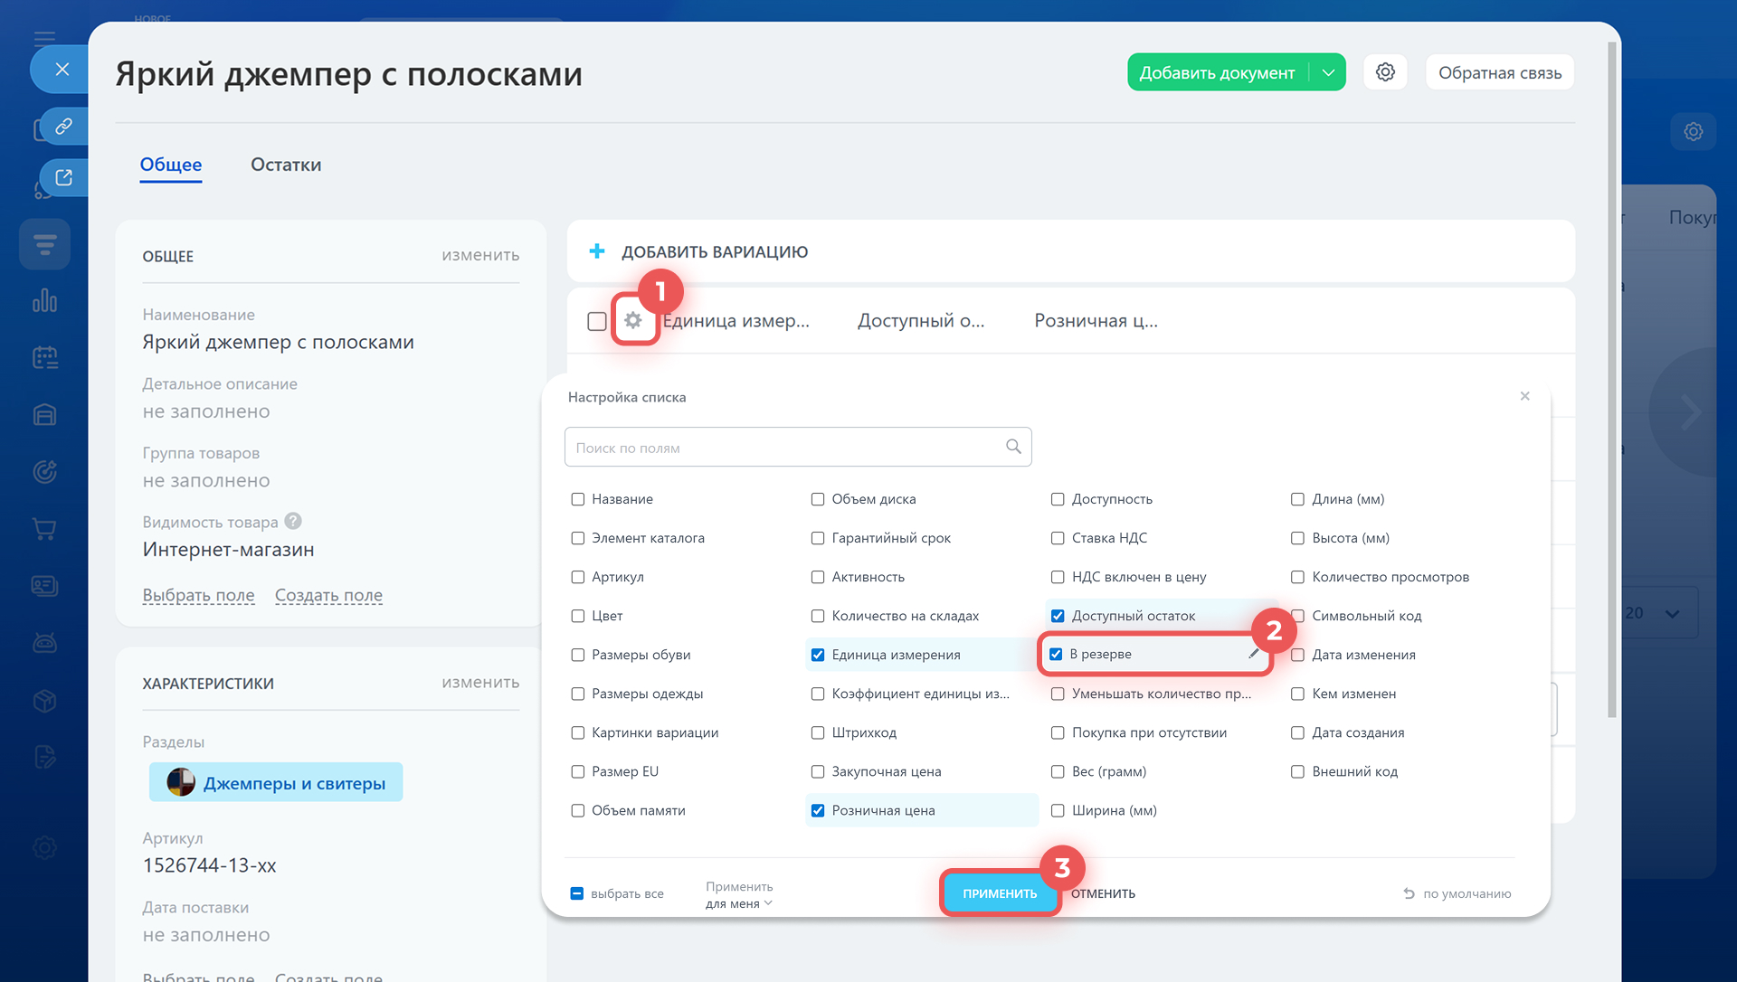
Task: Click the copy link icon button
Action: [63, 127]
